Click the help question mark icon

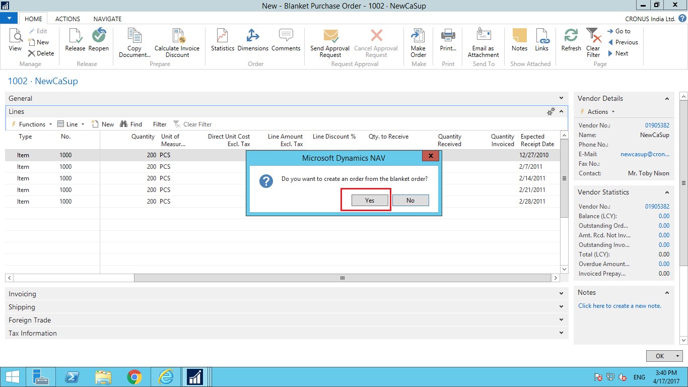[x=682, y=19]
